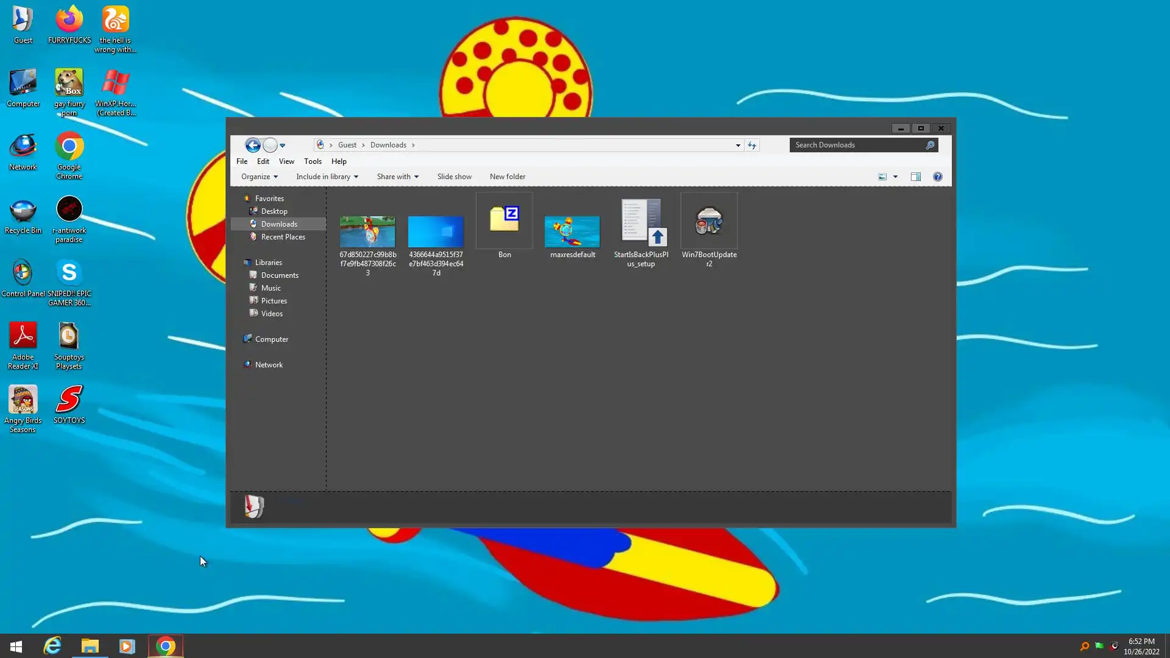Image resolution: width=1170 pixels, height=658 pixels.
Task: Open the Bon zip folder
Action: point(504,221)
